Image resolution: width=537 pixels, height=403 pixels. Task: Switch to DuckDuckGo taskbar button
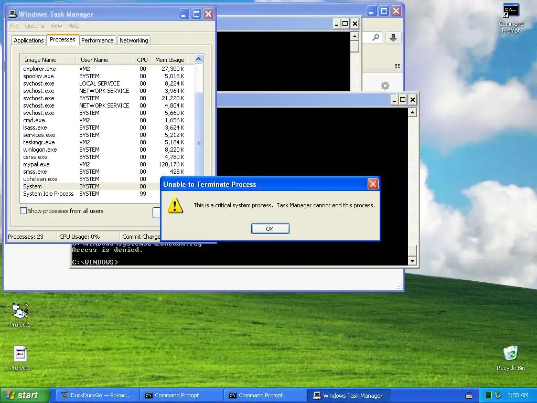(97, 395)
